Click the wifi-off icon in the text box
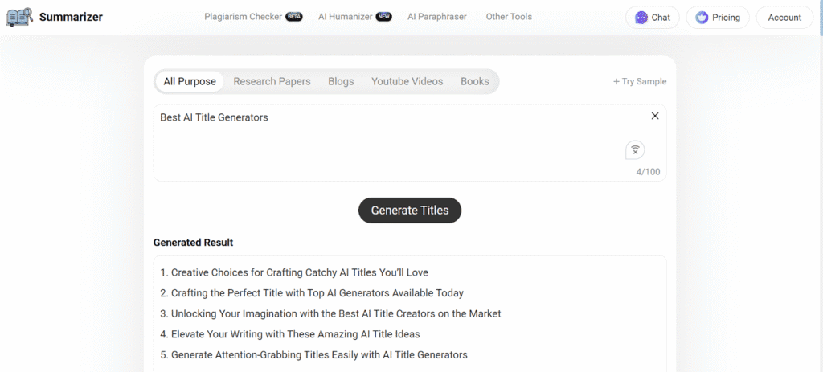Image resolution: width=823 pixels, height=372 pixels. 635,150
